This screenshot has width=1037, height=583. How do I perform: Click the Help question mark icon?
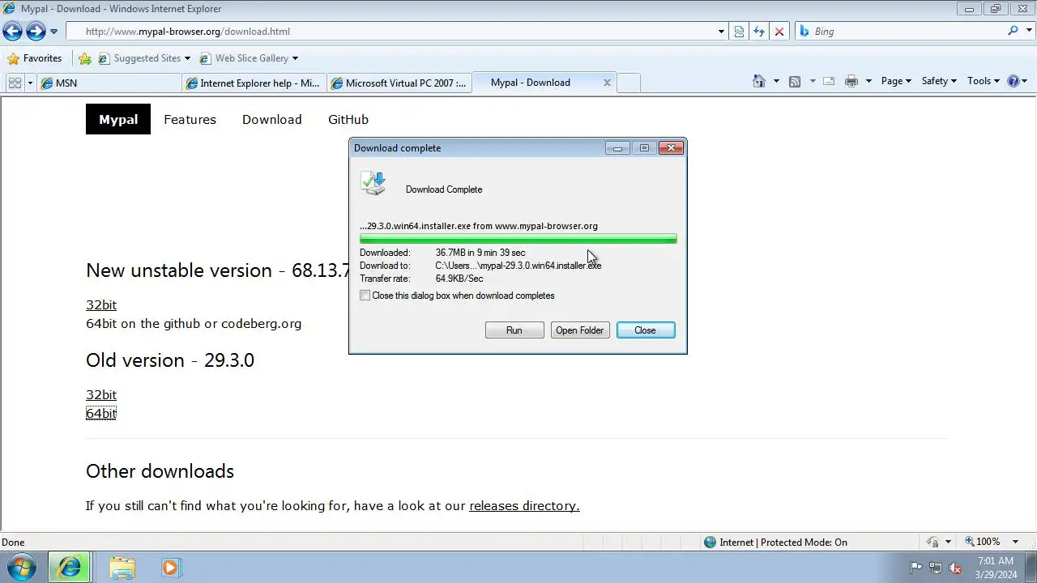point(1013,81)
